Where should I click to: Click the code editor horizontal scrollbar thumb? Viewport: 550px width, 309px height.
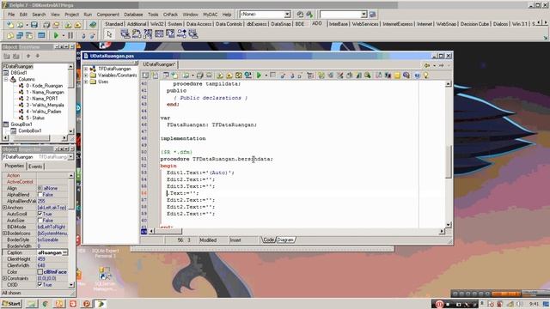click(x=168, y=231)
